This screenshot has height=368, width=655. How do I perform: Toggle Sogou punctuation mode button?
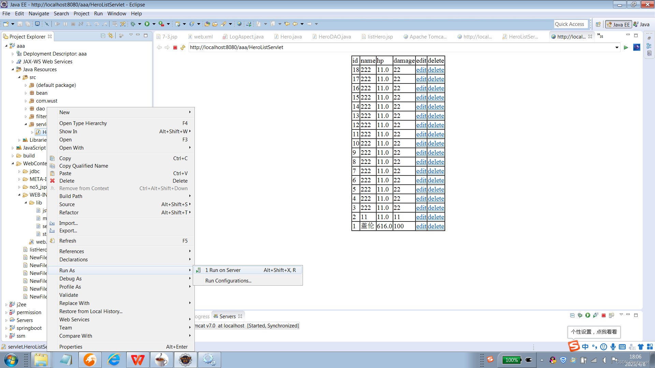[594, 347]
